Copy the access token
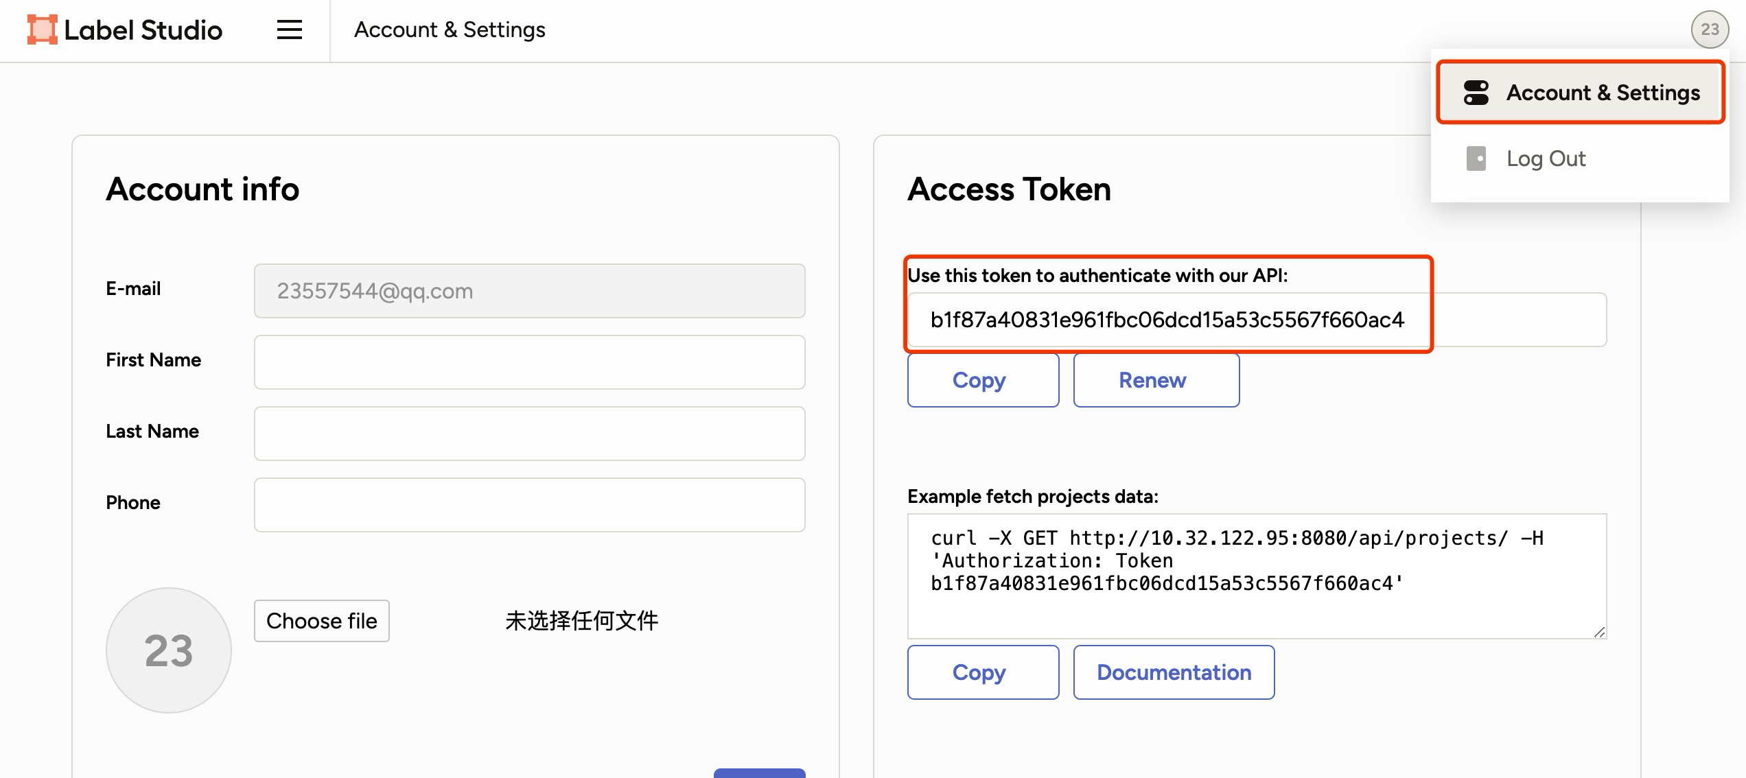Screen dimensions: 1746x778 point(983,380)
